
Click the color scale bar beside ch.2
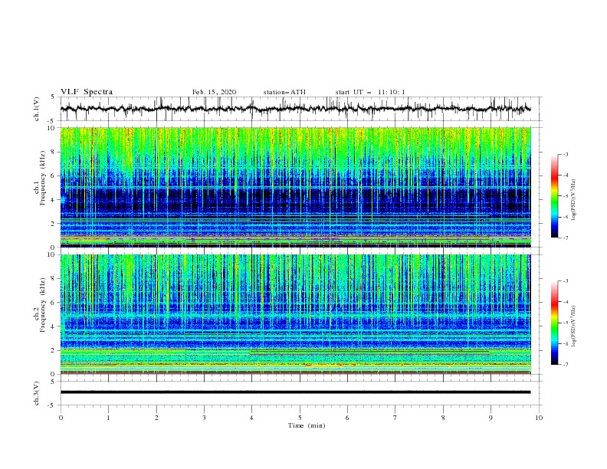(555, 323)
